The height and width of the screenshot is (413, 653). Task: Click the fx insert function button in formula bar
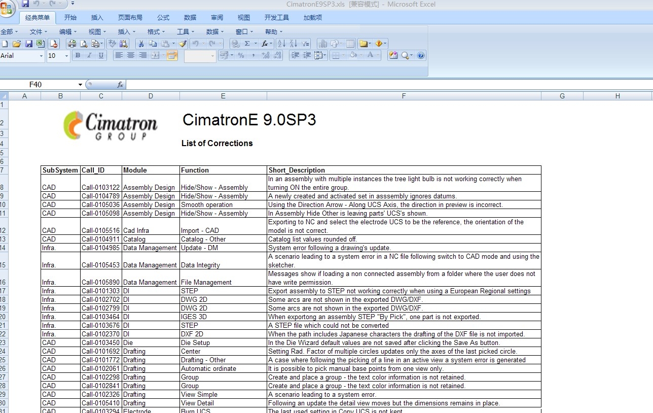click(x=120, y=85)
